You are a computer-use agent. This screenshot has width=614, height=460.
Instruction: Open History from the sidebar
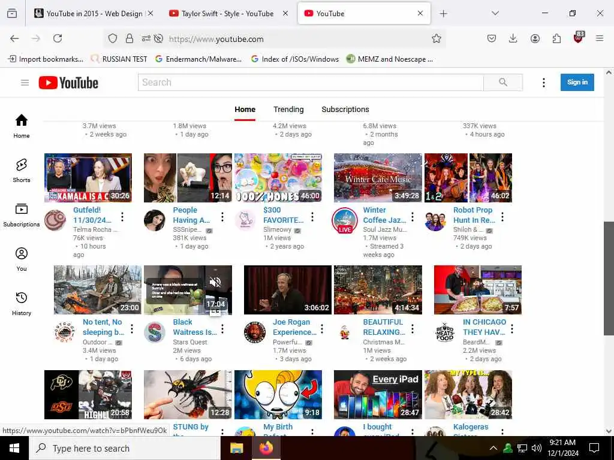click(x=22, y=303)
